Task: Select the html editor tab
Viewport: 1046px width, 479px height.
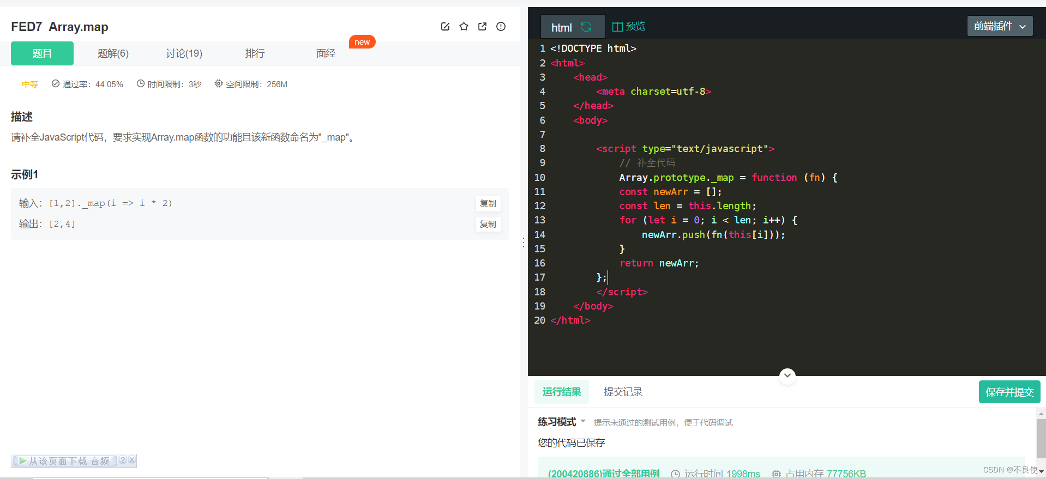Action: 573,27
